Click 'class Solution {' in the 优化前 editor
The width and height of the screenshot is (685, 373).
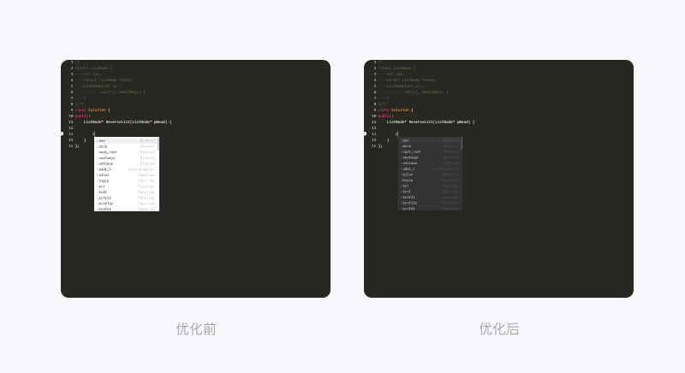(x=92, y=110)
